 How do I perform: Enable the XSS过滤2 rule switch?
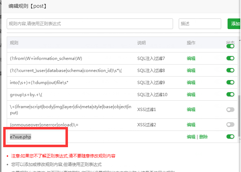coord(230,124)
